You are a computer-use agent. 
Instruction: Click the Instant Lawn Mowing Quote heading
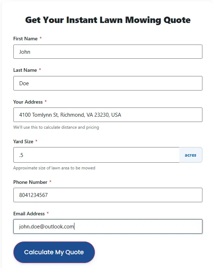pyautogui.click(x=108, y=20)
